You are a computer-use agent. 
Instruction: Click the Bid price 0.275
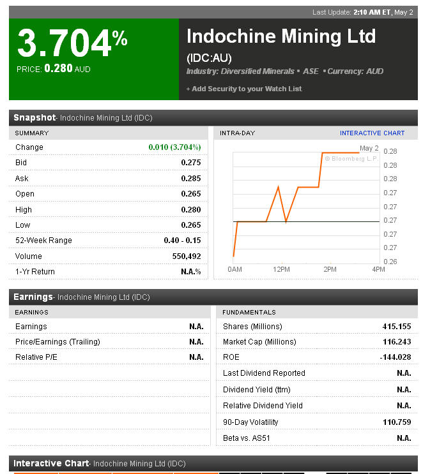[x=190, y=163]
